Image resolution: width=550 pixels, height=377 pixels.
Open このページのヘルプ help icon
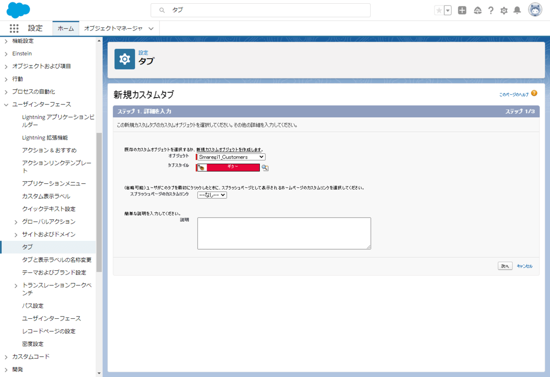534,93
